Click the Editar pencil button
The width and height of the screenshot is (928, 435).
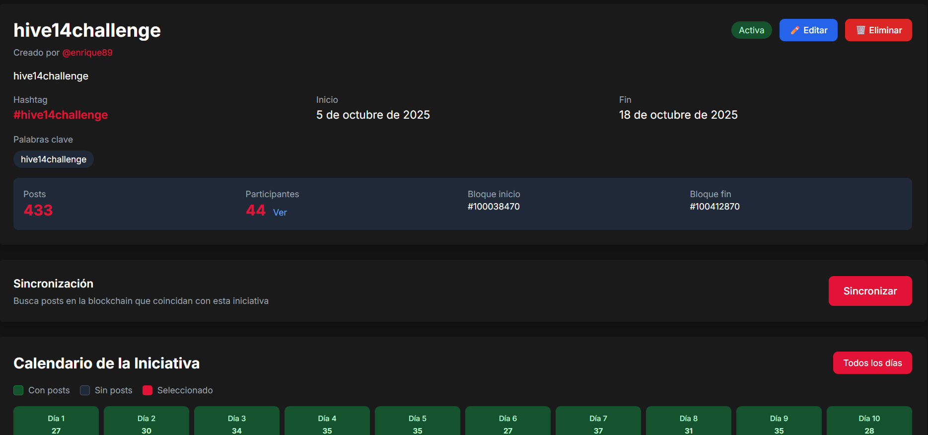[x=808, y=30]
